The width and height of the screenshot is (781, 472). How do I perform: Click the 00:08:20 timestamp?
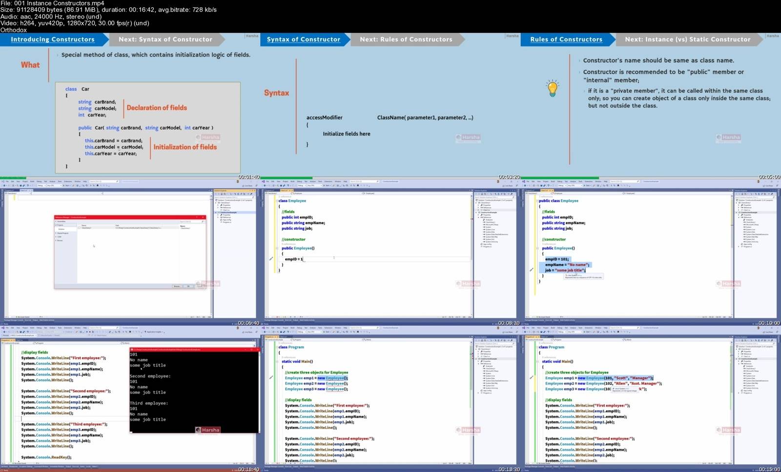point(509,323)
